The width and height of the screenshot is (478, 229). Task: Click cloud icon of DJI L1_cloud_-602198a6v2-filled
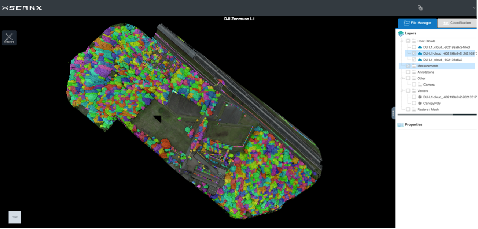pyautogui.click(x=420, y=47)
